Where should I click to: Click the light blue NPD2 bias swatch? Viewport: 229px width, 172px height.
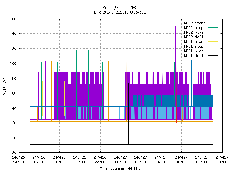click(x=213, y=32)
